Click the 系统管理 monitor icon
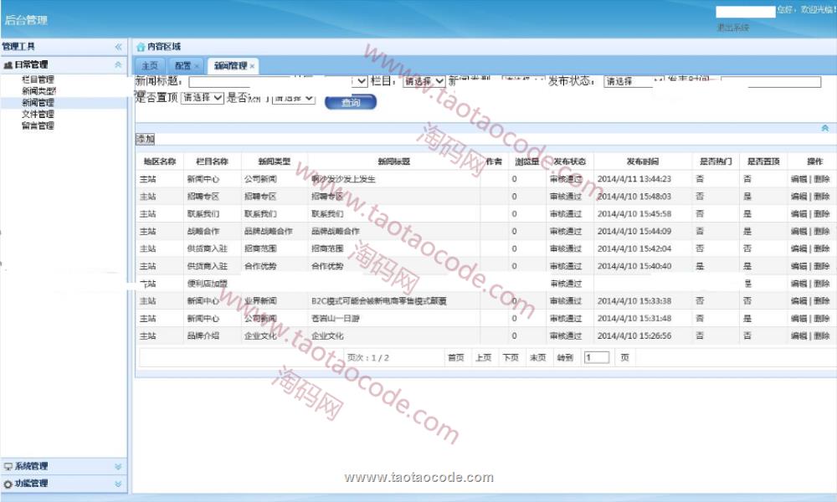 coord(8,467)
